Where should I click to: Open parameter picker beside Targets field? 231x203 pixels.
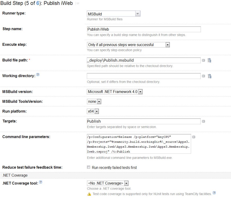(204, 121)
